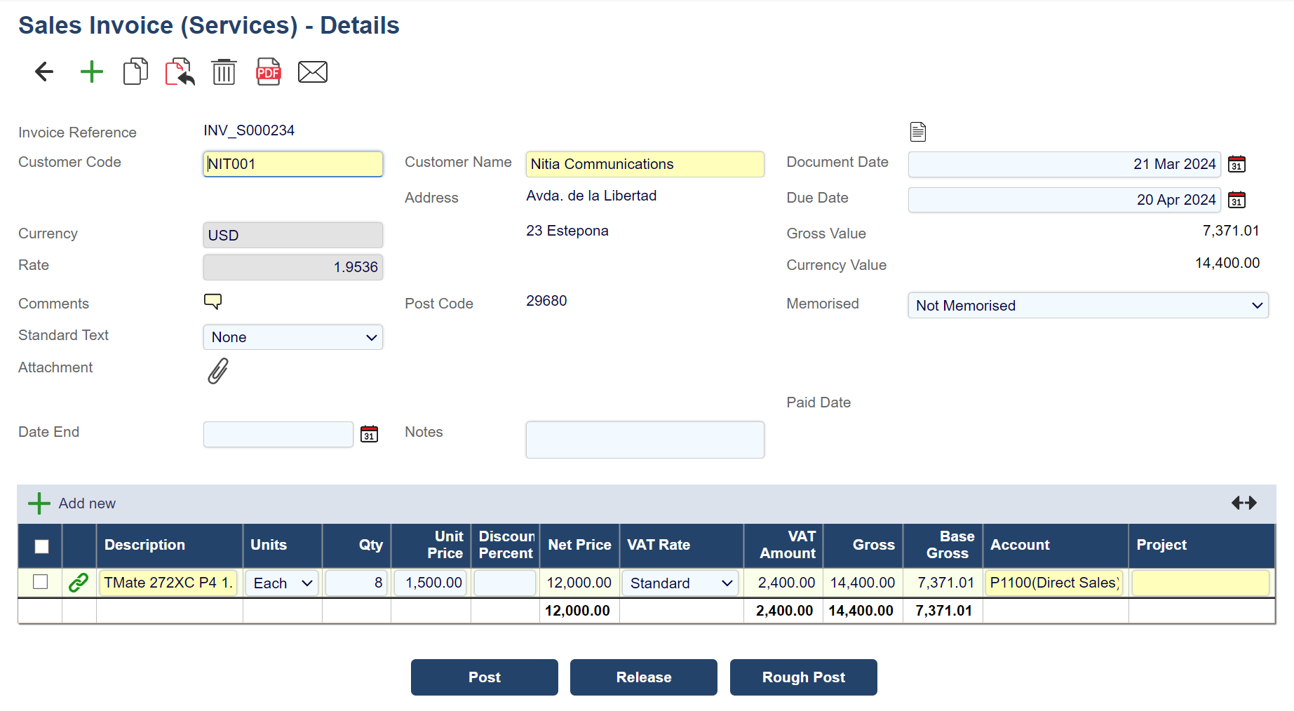Email invoice using the envelope icon
The width and height of the screenshot is (1294, 711).
click(312, 72)
